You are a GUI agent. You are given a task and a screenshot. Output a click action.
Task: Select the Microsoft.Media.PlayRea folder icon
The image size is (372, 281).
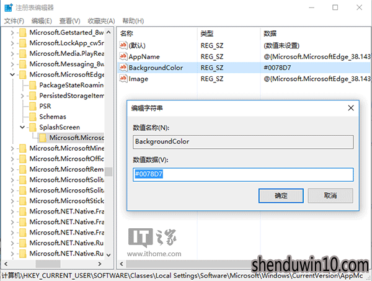click(x=23, y=53)
